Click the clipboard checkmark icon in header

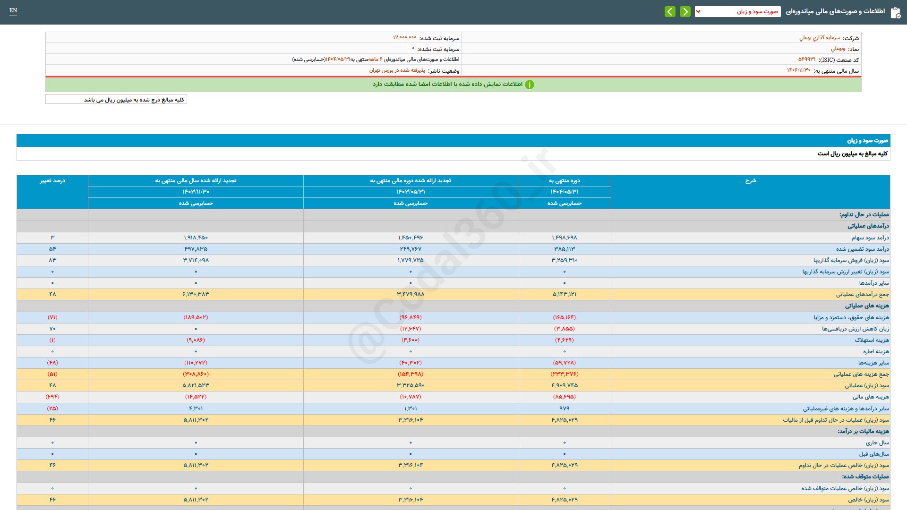[x=895, y=12]
